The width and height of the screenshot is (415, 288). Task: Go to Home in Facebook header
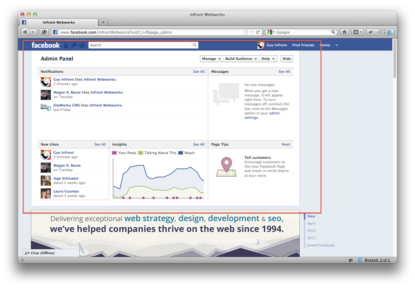click(325, 45)
